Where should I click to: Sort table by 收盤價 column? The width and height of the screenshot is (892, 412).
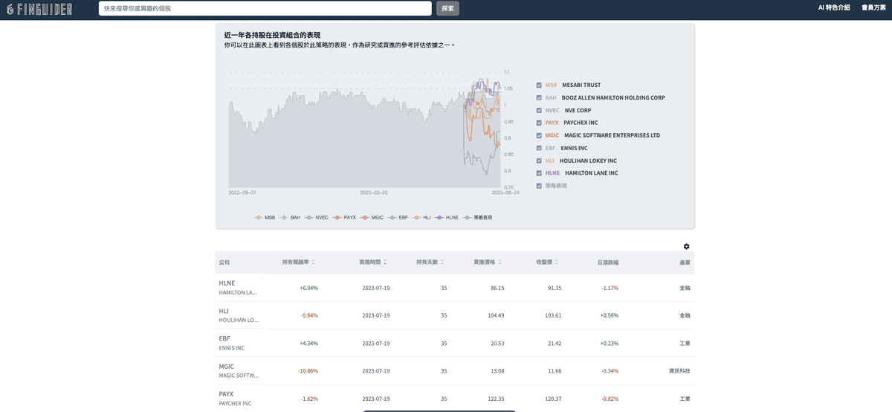pyautogui.click(x=548, y=263)
